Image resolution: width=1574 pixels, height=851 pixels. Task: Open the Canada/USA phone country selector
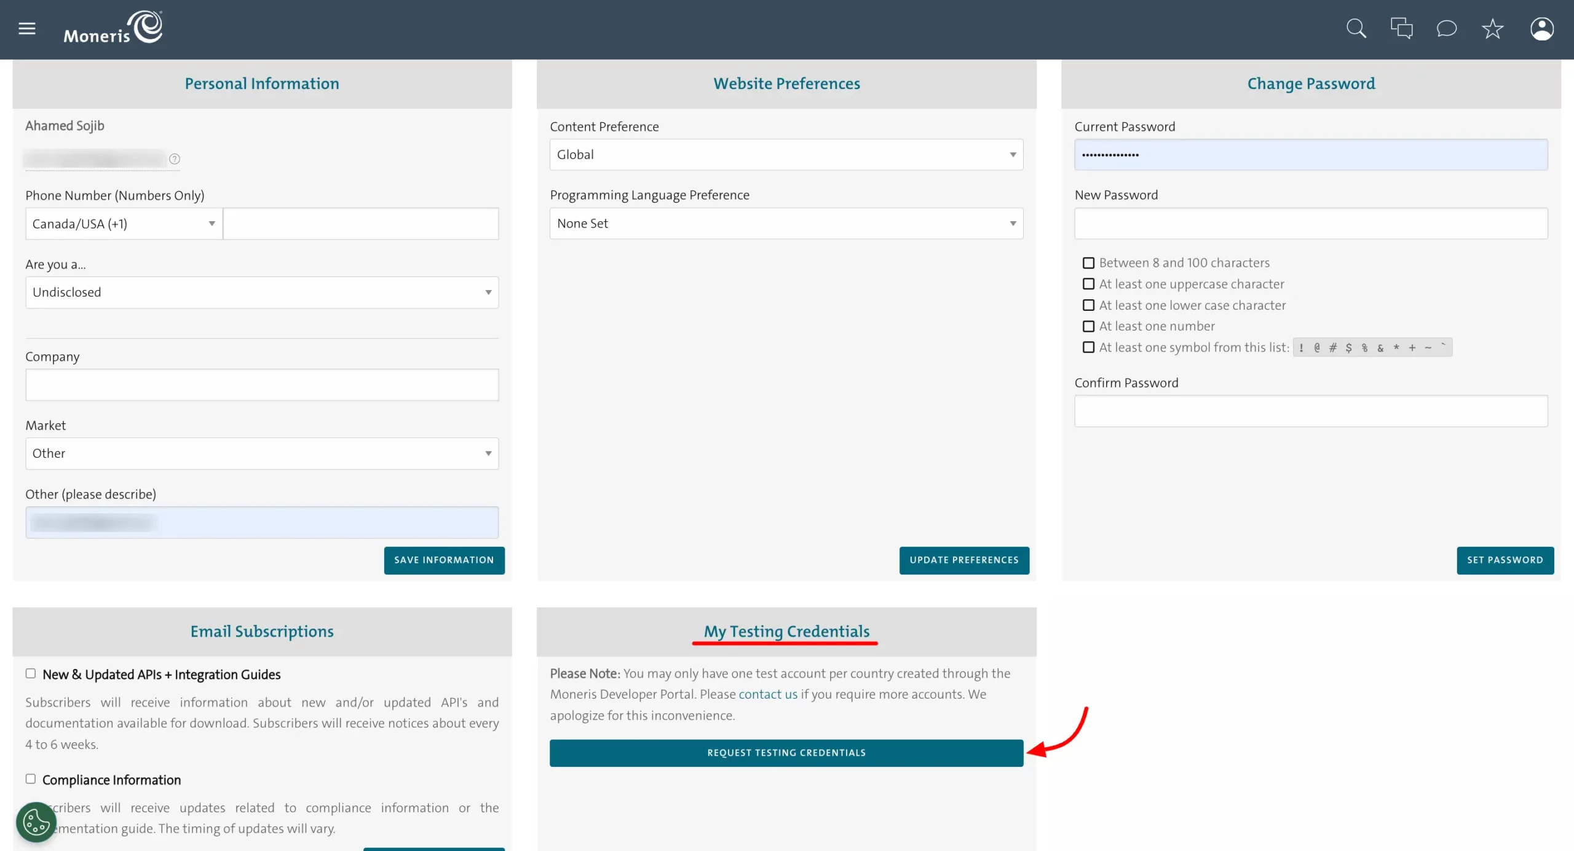click(123, 224)
